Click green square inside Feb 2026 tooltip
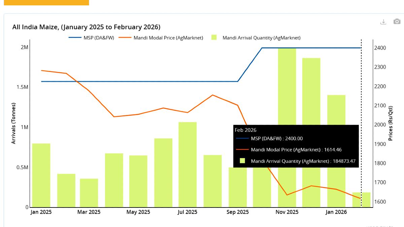 [242, 161]
